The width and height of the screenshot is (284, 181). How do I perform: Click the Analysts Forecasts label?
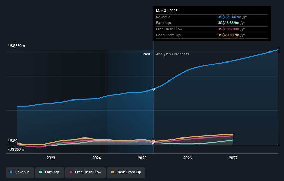(x=172, y=54)
